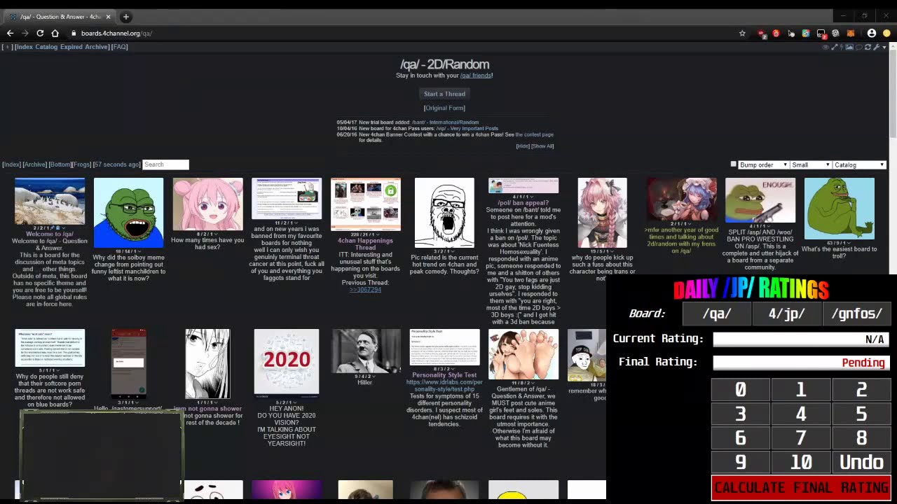This screenshot has height=504, width=897.
Task: Open the 4chan Happenings Thread thumbnail
Action: pyautogui.click(x=366, y=204)
